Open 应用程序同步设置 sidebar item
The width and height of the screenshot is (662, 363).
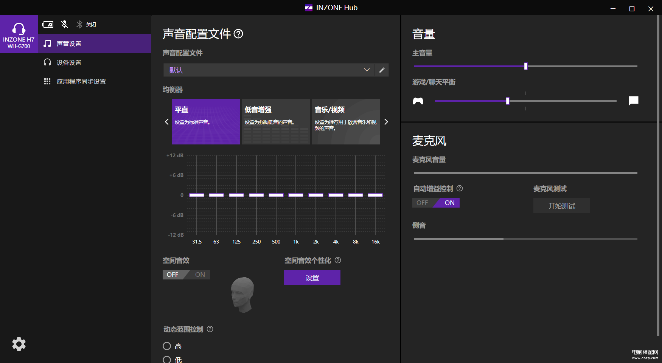coord(95,81)
